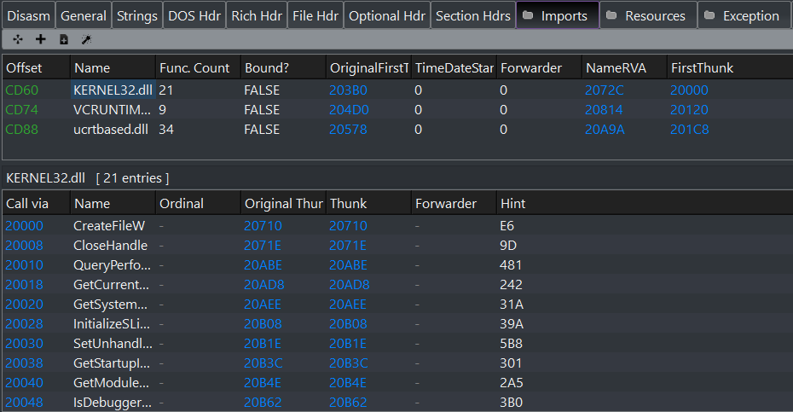The width and height of the screenshot is (793, 412).
Task: Click the move arrows toolbar icon
Action: pos(18,39)
